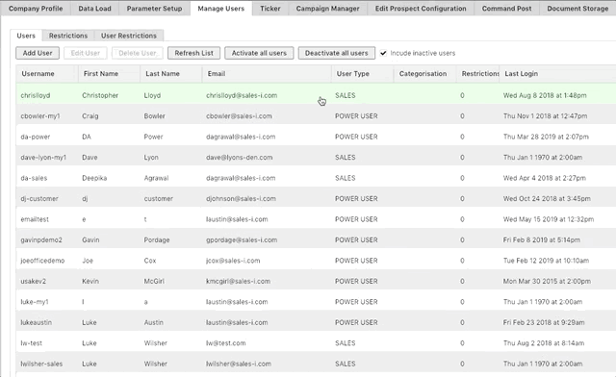Open the User Restrictions sub-tab
Screen dimensions: 616x377
click(129, 36)
